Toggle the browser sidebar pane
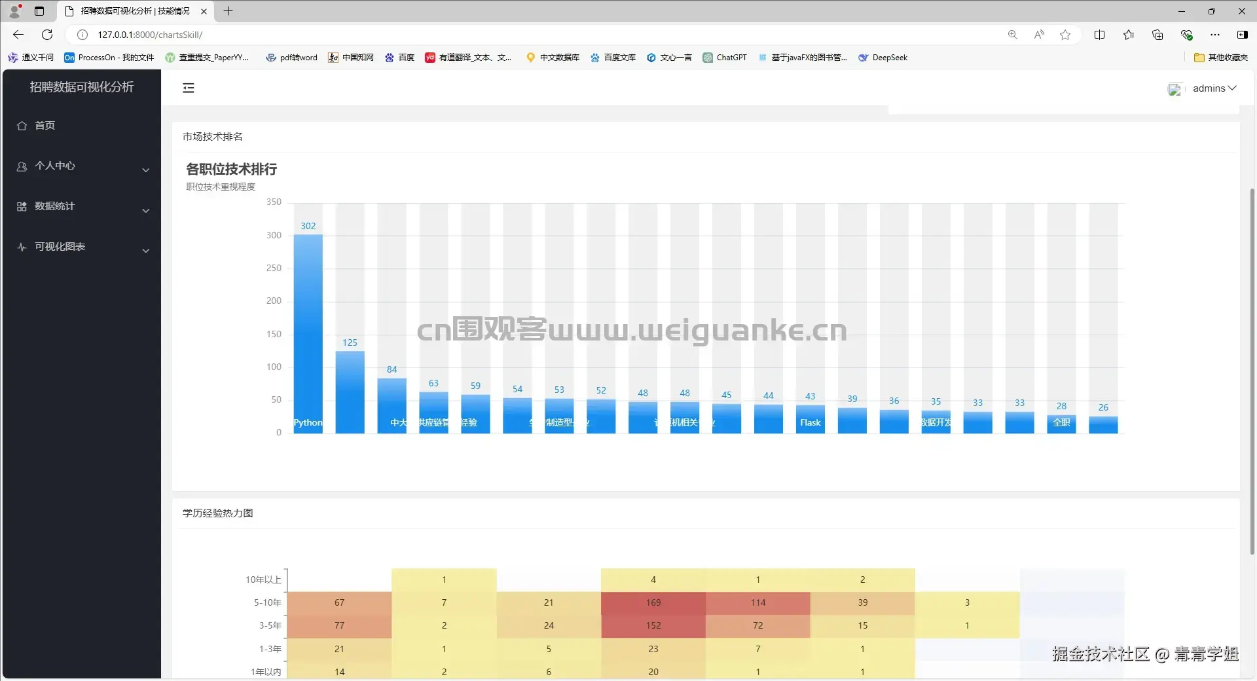Screen dimensions: 1257x681 coord(1242,35)
